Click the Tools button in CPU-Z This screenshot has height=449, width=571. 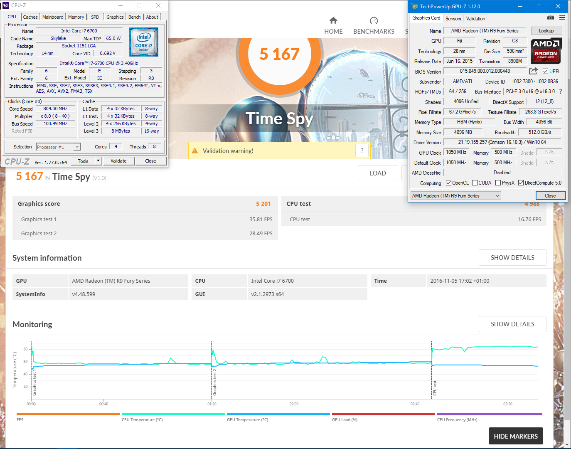click(x=83, y=161)
